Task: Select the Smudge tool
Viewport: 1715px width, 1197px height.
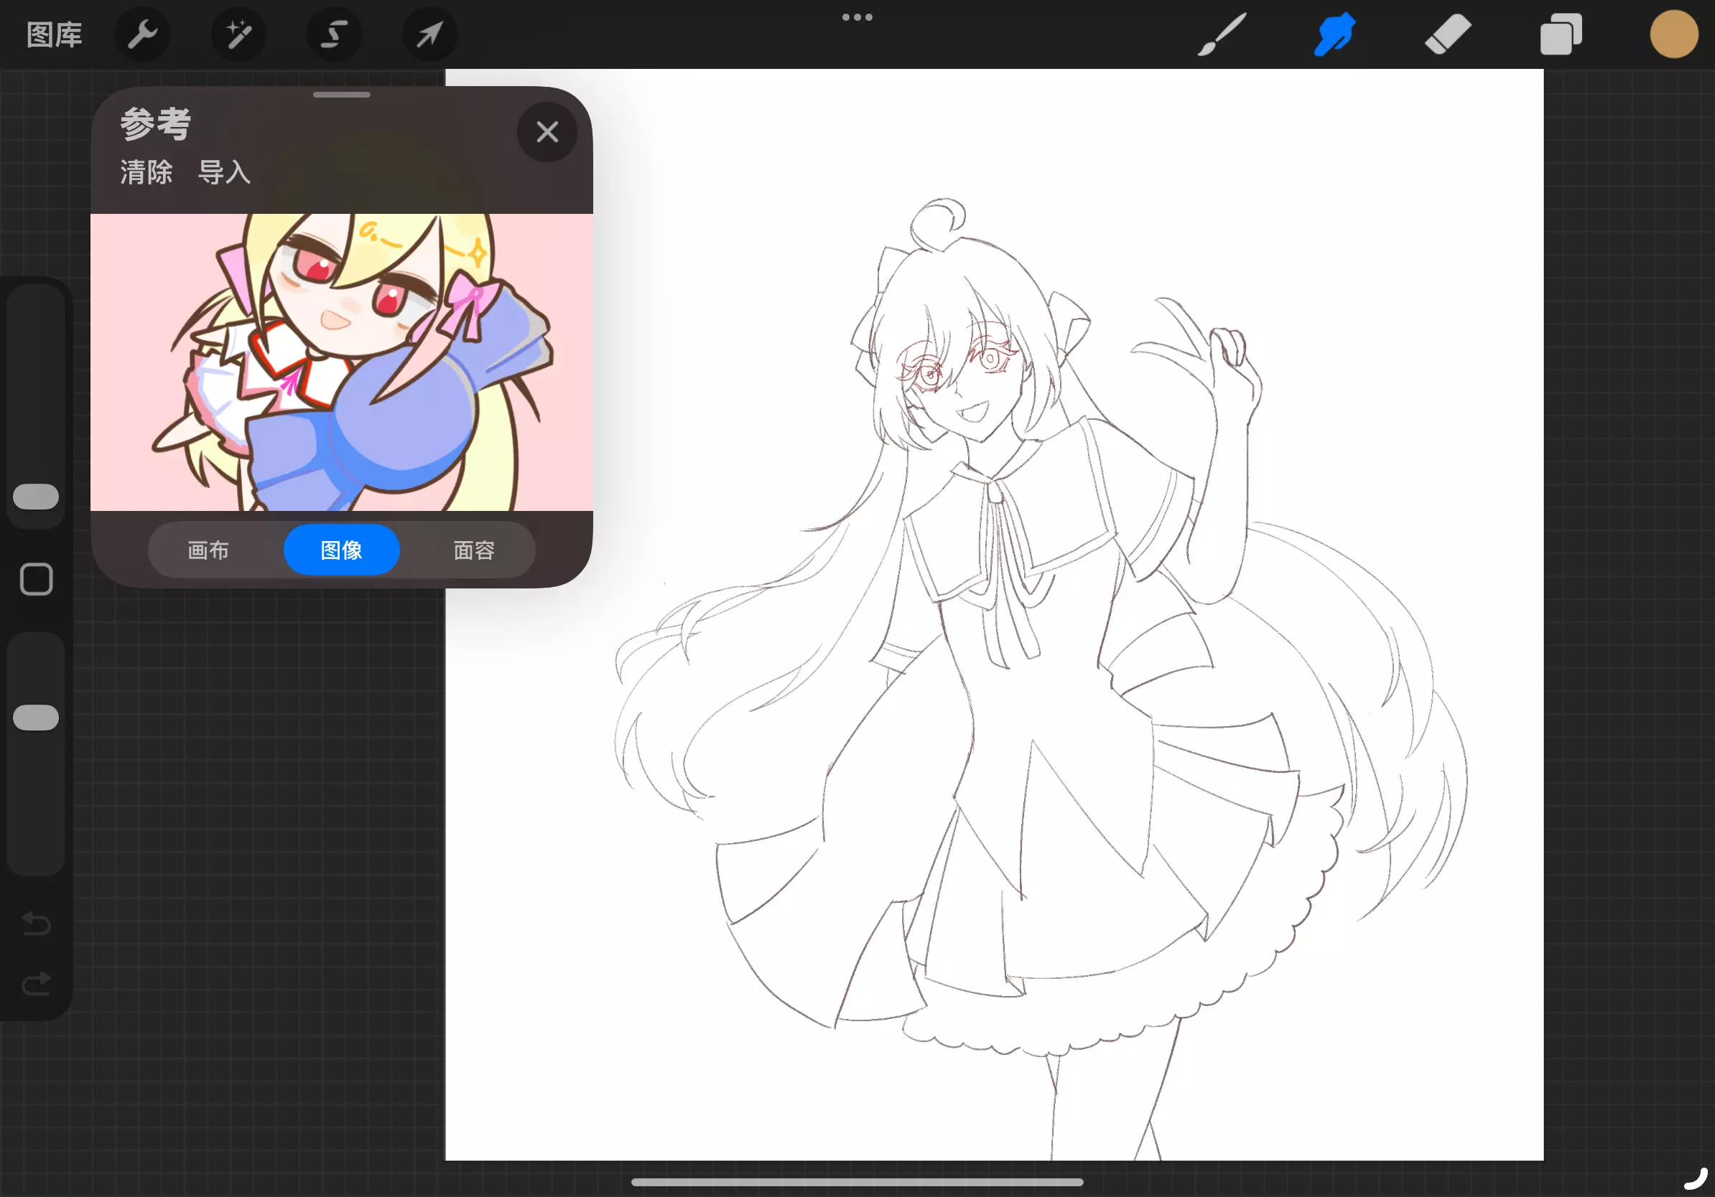Action: tap(1335, 34)
